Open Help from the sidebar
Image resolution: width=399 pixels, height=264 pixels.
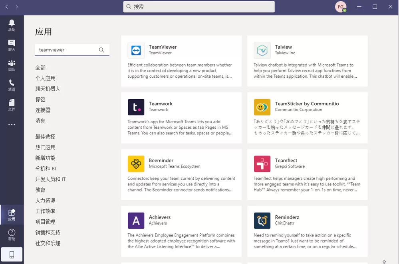12,234
